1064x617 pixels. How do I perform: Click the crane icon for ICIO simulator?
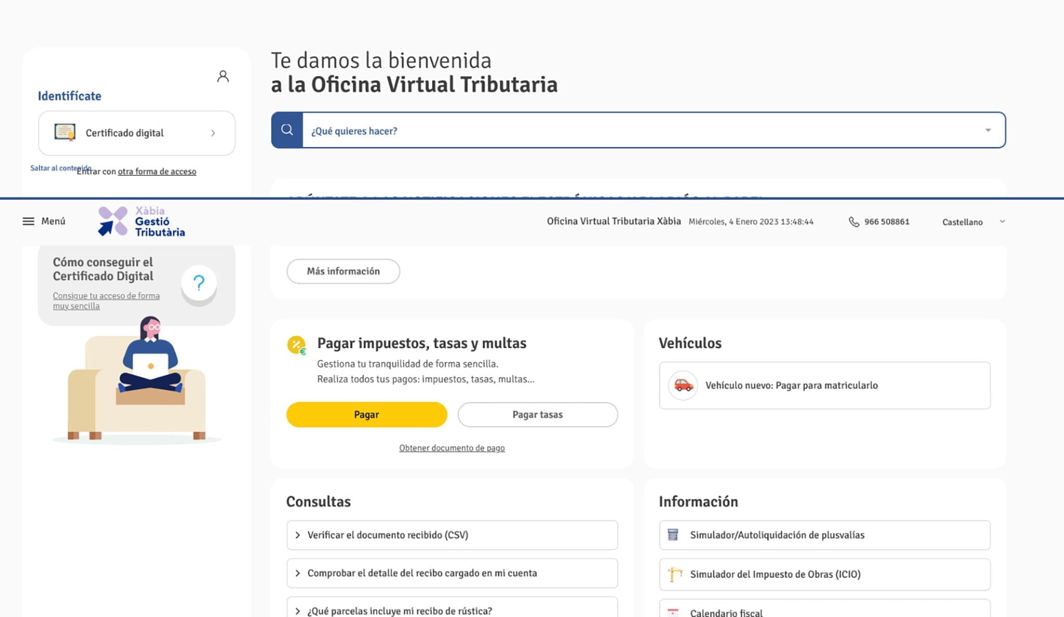point(674,574)
